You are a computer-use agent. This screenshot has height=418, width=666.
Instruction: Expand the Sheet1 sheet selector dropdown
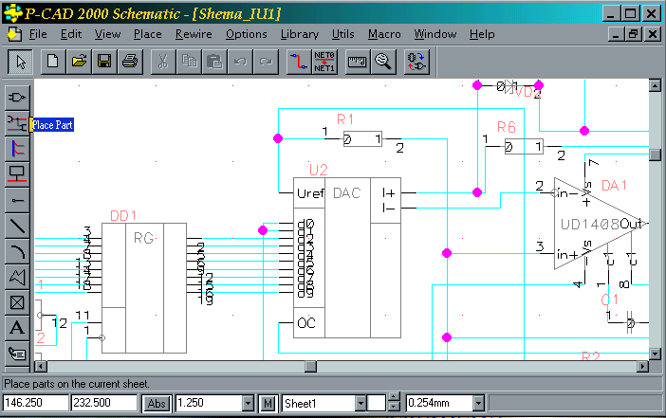point(361,403)
